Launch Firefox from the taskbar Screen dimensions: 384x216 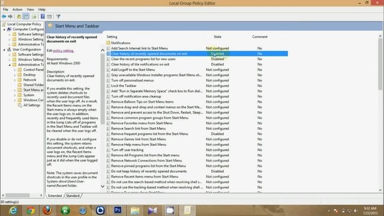47,211
